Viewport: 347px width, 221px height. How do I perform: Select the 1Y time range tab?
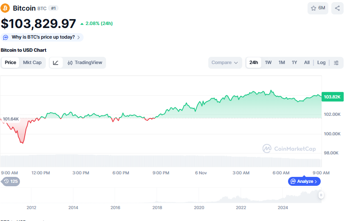(294, 63)
